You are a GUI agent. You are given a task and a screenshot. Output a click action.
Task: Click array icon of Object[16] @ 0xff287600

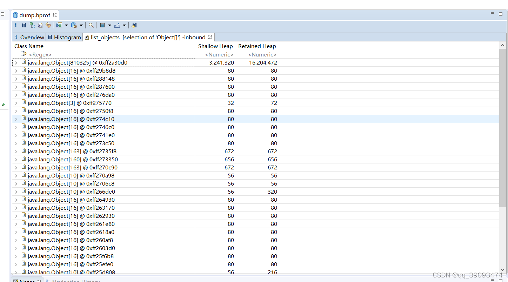click(24, 86)
